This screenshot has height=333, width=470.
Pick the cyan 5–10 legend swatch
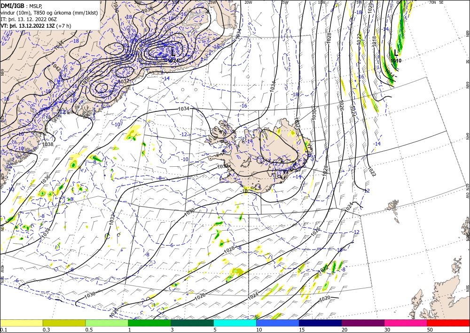(x=235, y=323)
